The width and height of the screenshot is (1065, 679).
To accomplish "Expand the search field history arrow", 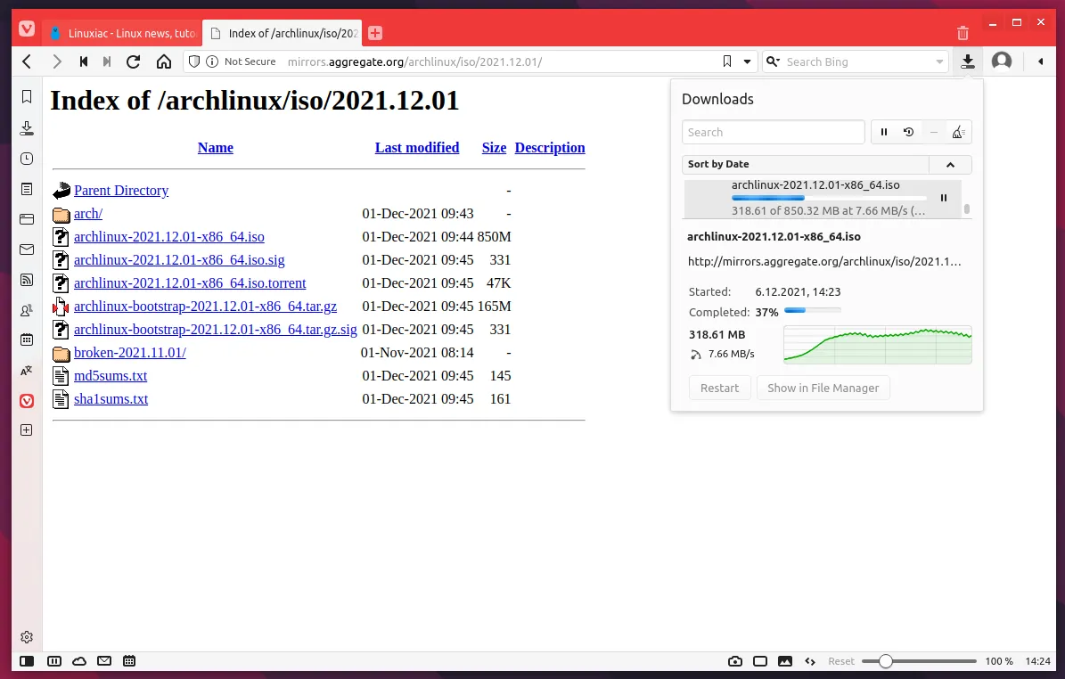I will pos(939,61).
